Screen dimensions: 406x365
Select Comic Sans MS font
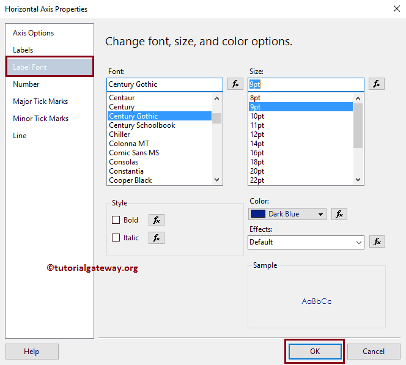160,153
